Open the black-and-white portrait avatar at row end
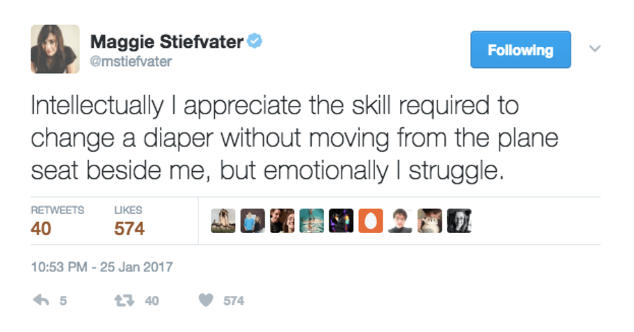634x332 pixels. pyautogui.click(x=459, y=221)
